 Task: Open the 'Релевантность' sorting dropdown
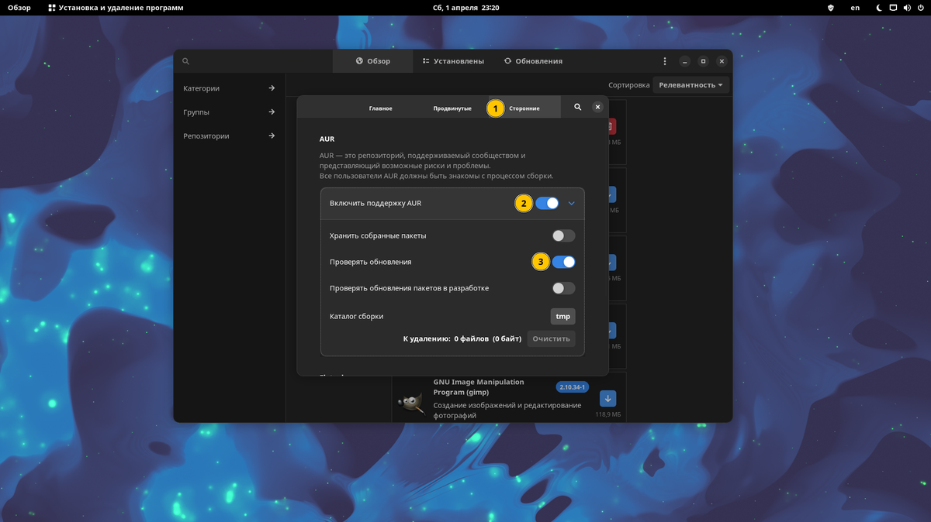point(690,84)
